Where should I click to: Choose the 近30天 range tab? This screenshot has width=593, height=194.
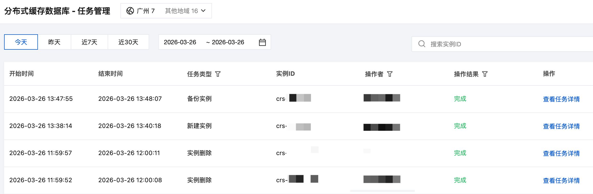[x=128, y=42]
